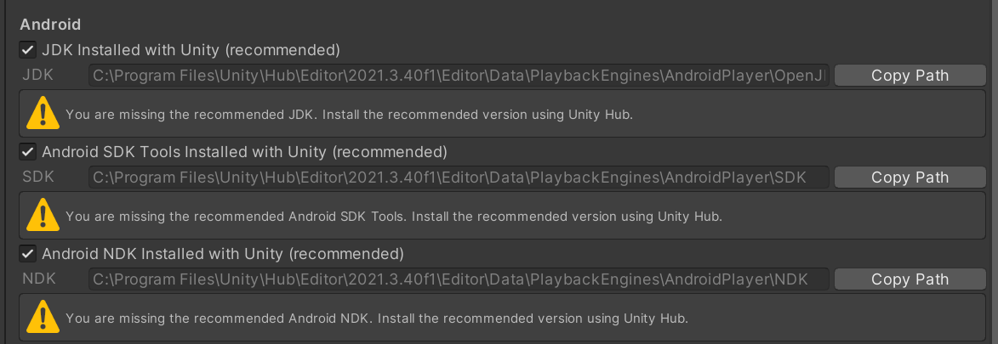Disable the Android NDK Installed with Unity checkbox
The width and height of the screenshot is (998, 344).
[28, 253]
